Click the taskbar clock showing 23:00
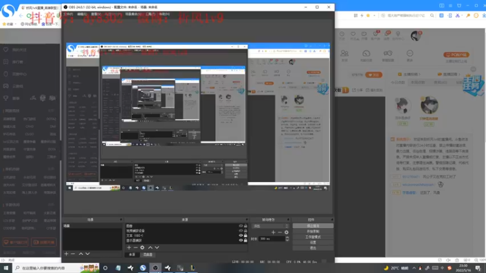This screenshot has width=486, height=273. pyautogui.click(x=463, y=268)
